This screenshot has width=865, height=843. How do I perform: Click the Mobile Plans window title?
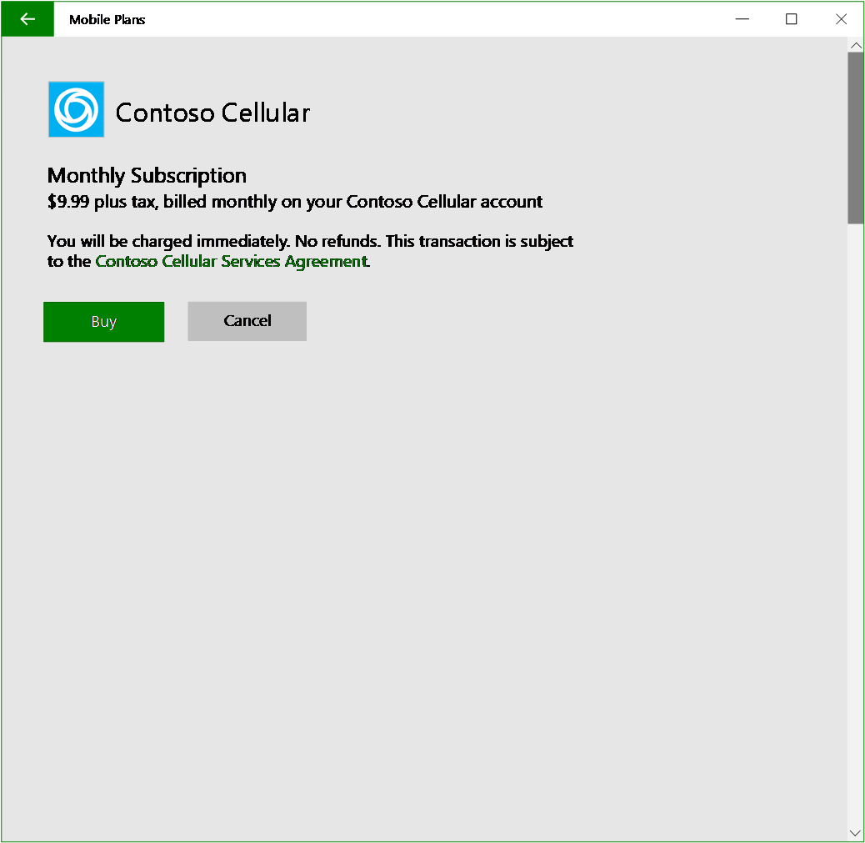coord(107,20)
